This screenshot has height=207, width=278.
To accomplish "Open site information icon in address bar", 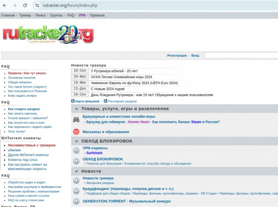I will tap(37, 5).
